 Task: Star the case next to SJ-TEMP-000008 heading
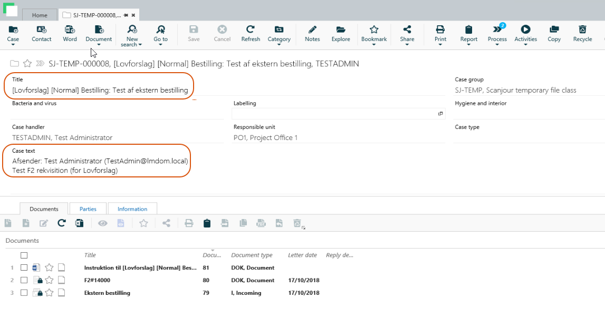[x=27, y=64]
